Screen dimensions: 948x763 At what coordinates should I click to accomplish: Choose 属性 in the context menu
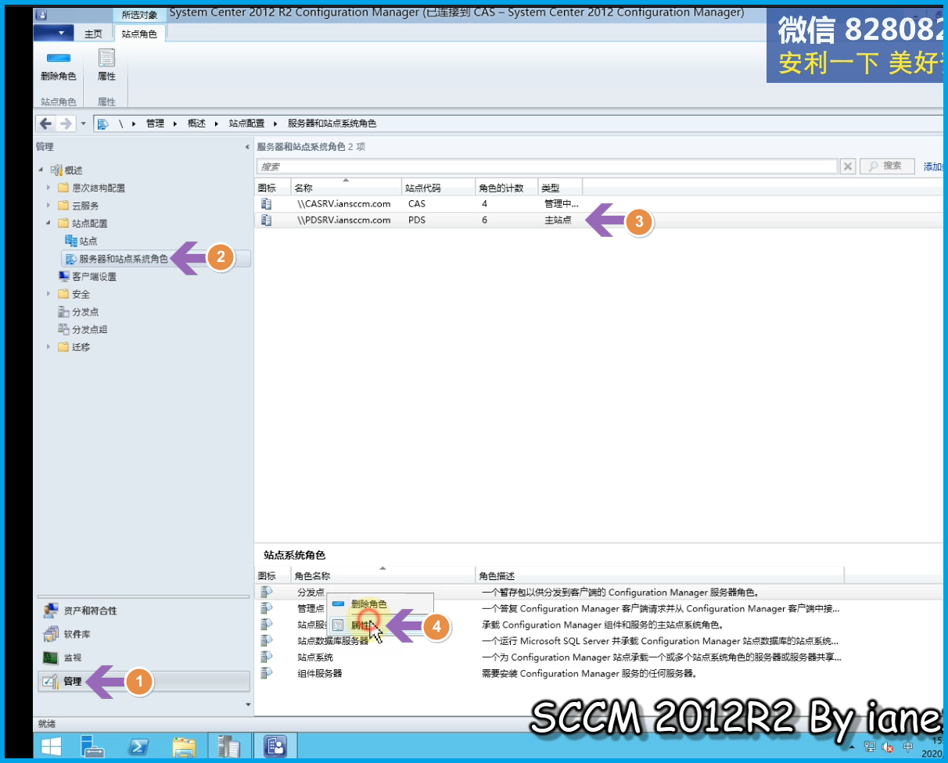379,625
